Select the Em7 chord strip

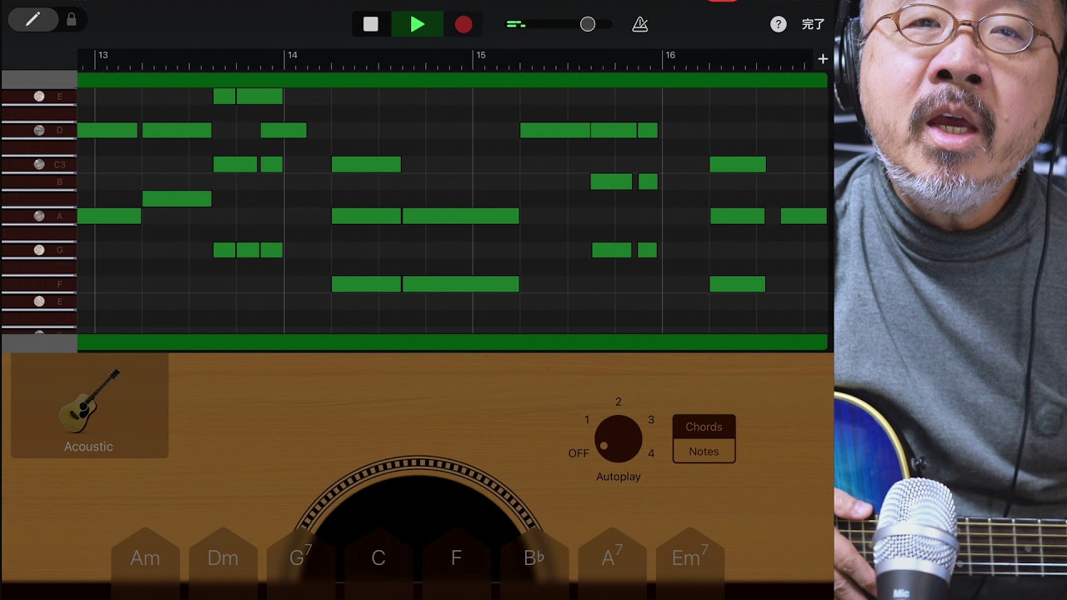(689, 558)
